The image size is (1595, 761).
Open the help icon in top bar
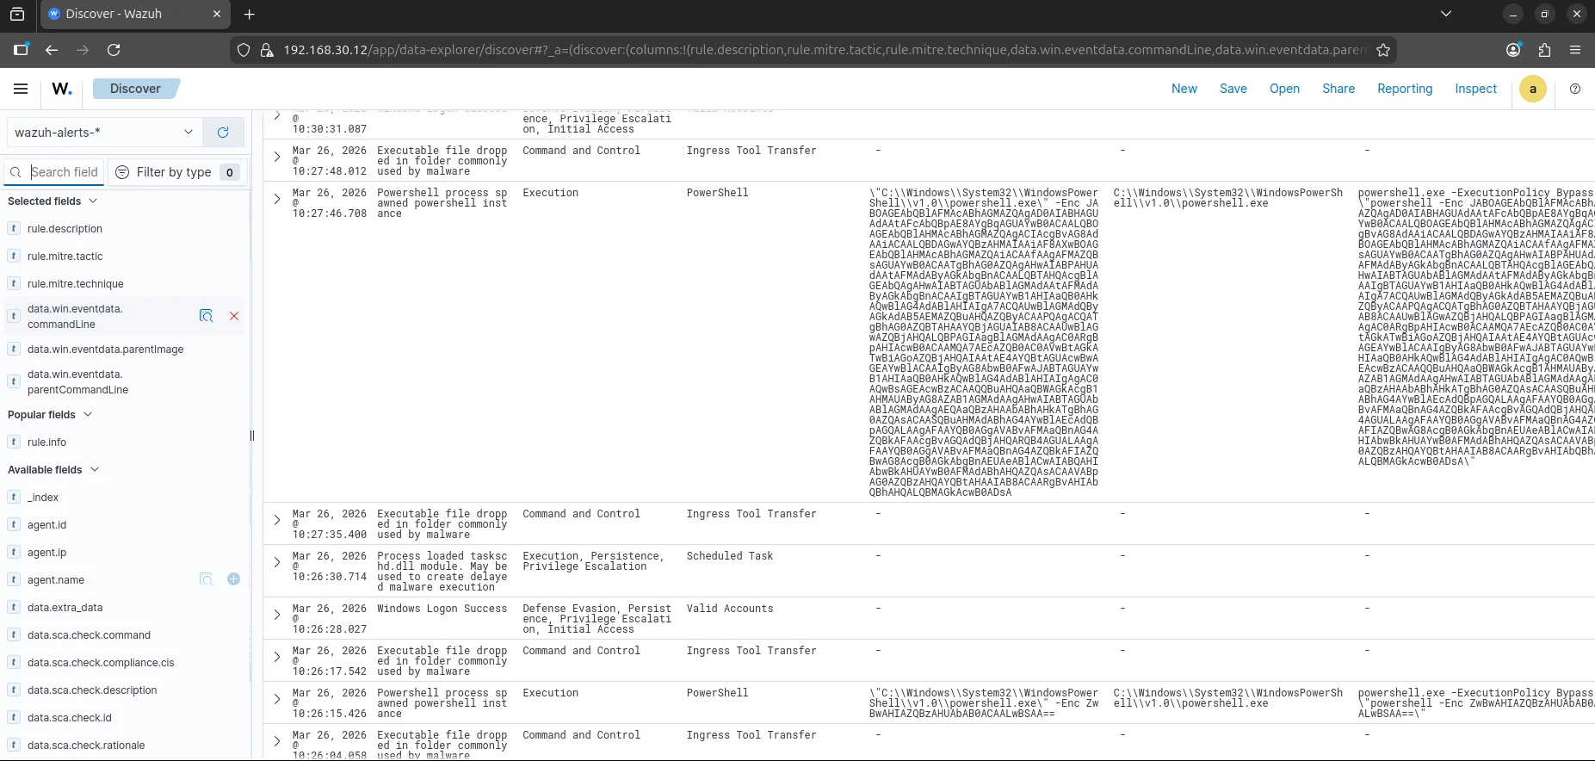click(x=1575, y=89)
